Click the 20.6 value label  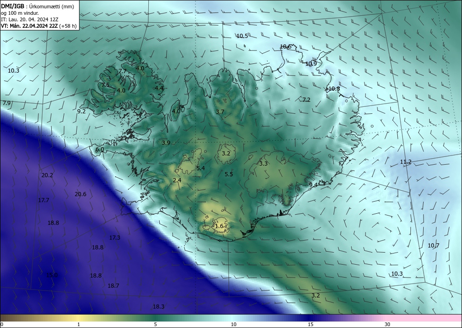point(80,194)
